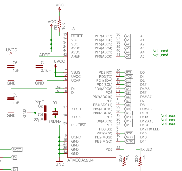Click the R2 10K resistor symbol

(x=59, y=24)
